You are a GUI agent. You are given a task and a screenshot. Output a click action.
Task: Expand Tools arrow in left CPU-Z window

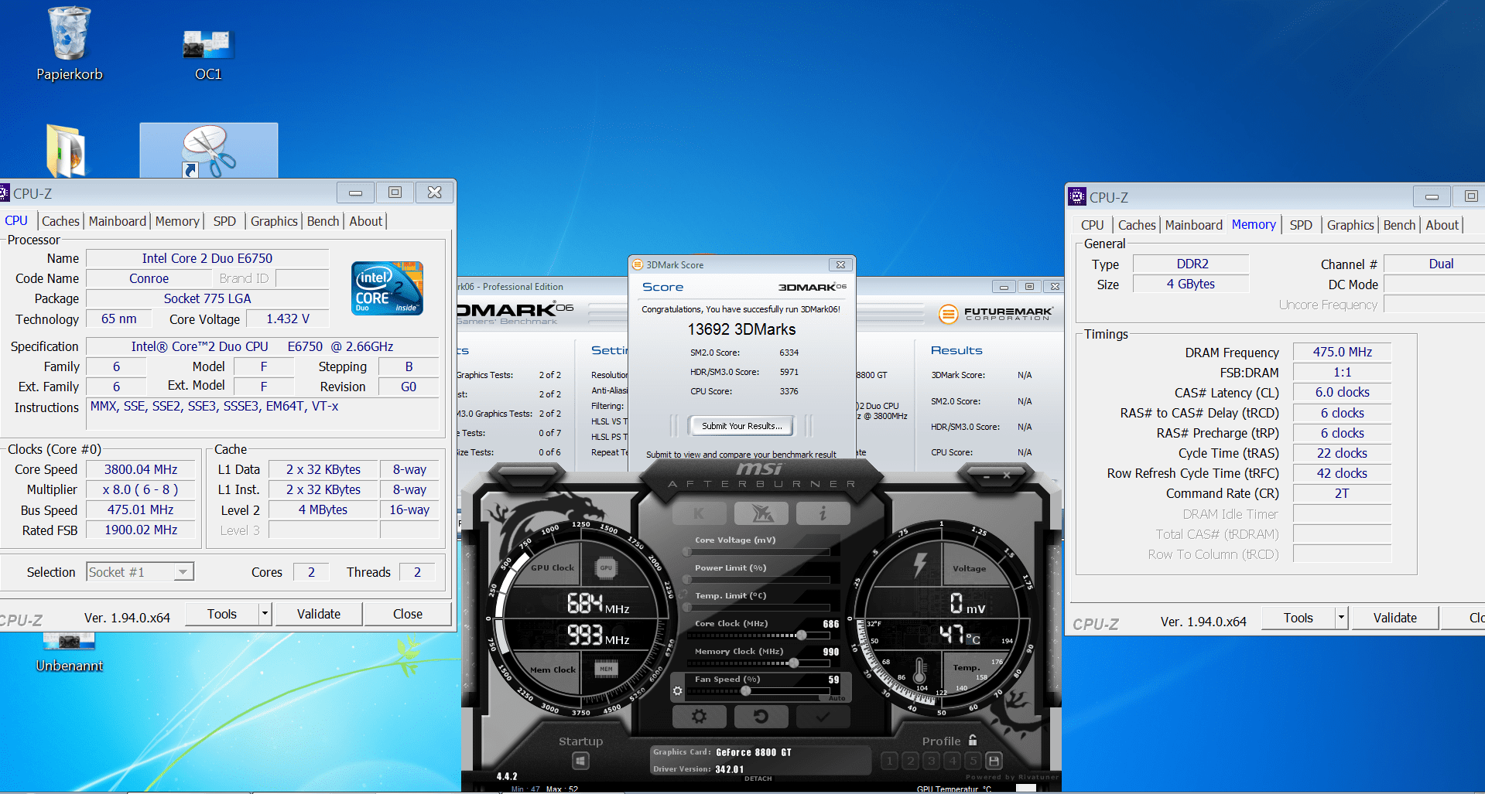pyautogui.click(x=265, y=614)
